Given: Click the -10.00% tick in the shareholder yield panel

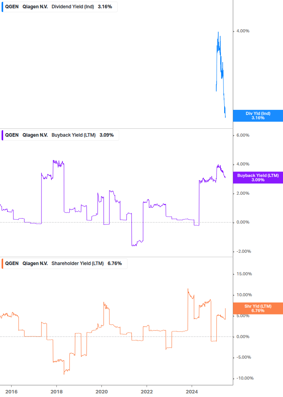Looking at the screenshot, I should click(x=245, y=378).
